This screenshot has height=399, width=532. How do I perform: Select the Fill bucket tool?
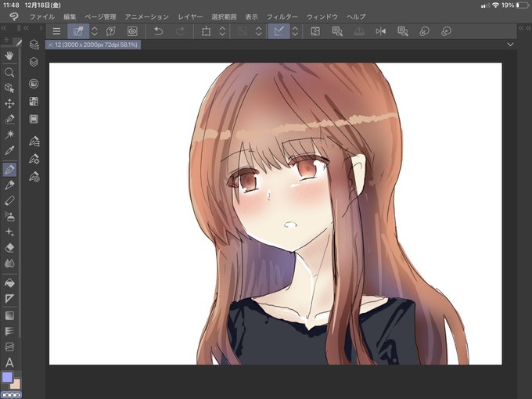click(9, 282)
